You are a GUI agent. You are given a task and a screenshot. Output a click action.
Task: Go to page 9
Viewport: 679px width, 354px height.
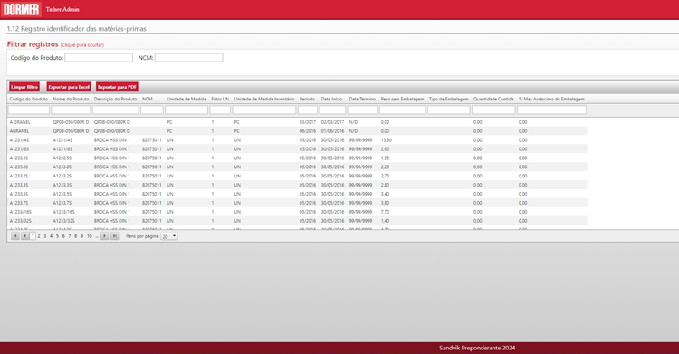coord(81,236)
